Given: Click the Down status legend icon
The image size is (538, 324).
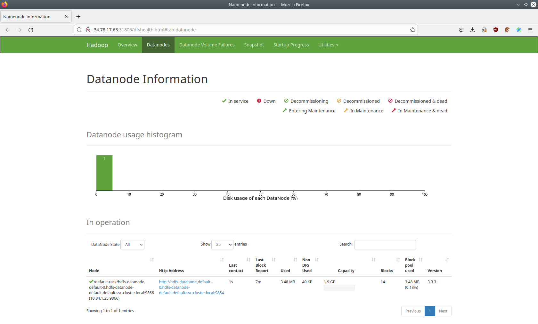Looking at the screenshot, I should pos(259,101).
